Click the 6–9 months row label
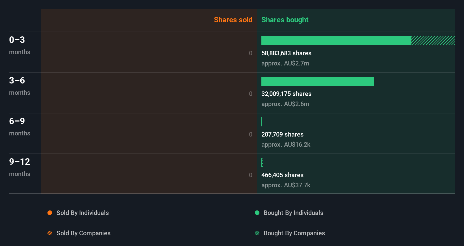Screen dimensions: 464x246 [19, 126]
